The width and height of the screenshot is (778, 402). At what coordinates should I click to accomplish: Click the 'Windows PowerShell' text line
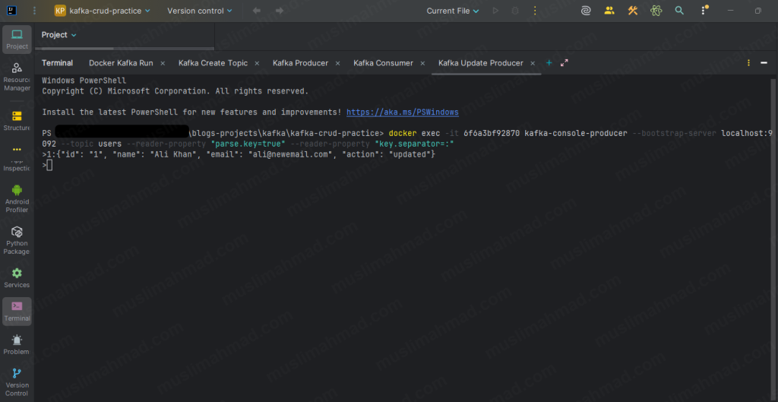click(x=84, y=81)
